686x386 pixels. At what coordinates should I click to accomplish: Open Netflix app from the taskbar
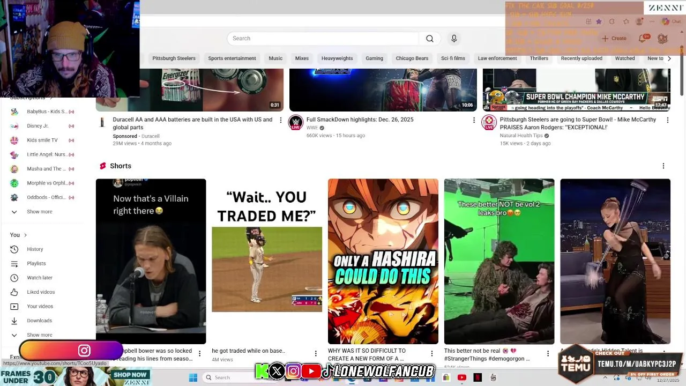pyautogui.click(x=478, y=377)
